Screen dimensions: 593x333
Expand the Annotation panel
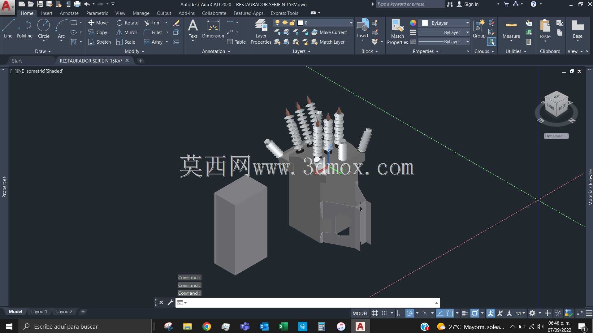tap(216, 51)
